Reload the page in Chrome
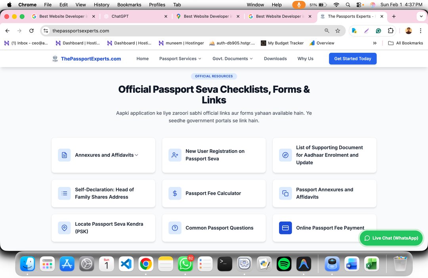Screen dimensions: 428x278 pyautogui.click(x=31, y=30)
